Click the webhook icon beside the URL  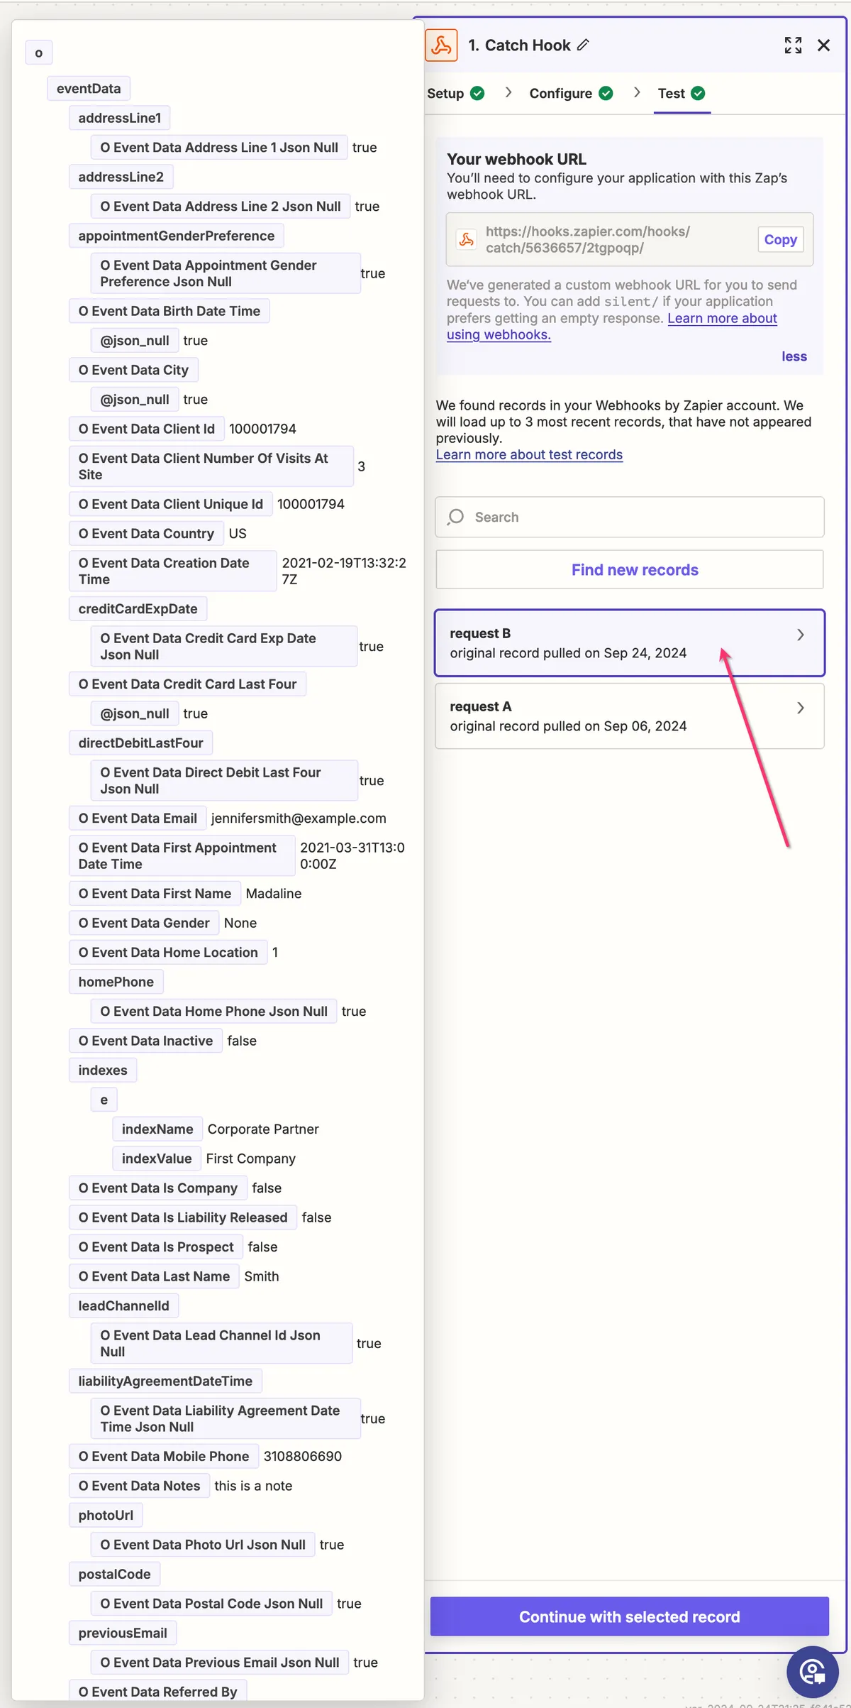coord(466,239)
